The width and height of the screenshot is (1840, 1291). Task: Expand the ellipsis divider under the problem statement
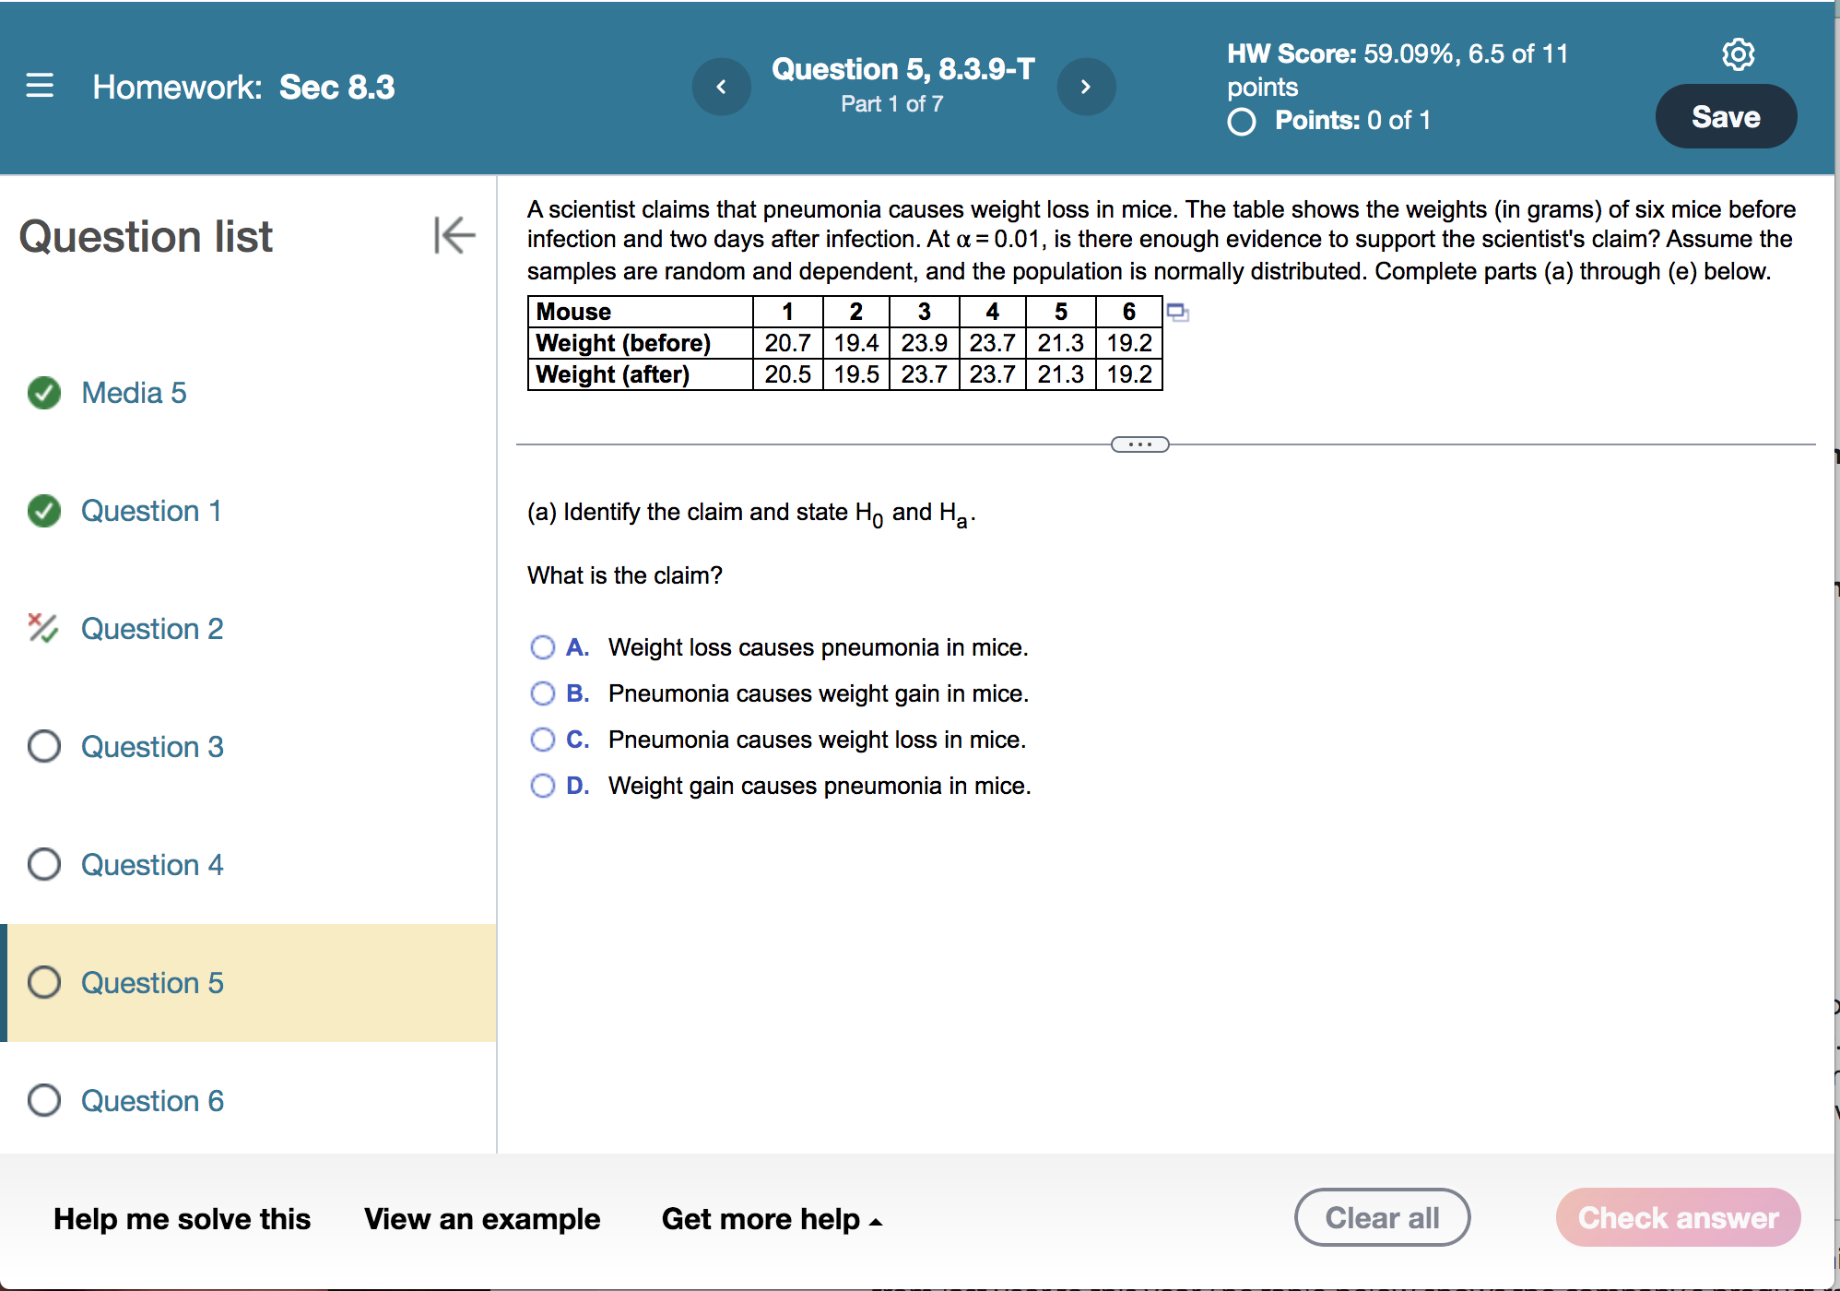[x=1139, y=444]
